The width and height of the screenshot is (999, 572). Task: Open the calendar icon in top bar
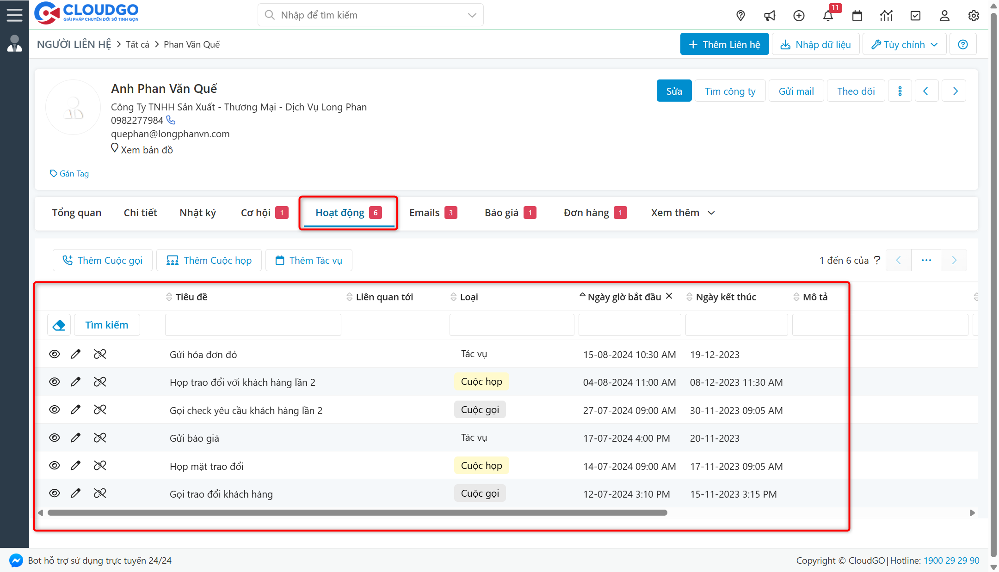(857, 16)
